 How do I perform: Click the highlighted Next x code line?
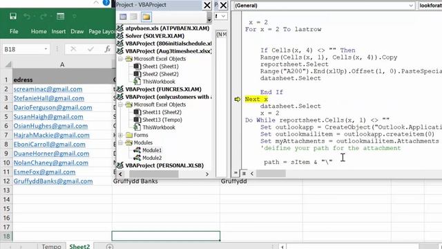click(256, 99)
